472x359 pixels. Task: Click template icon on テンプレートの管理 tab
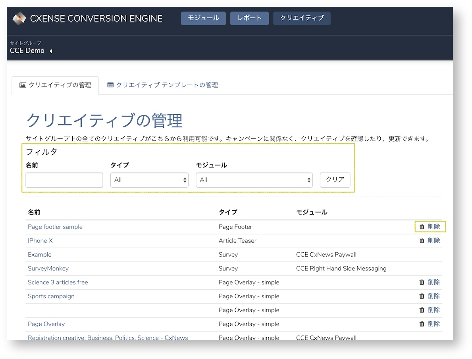110,85
